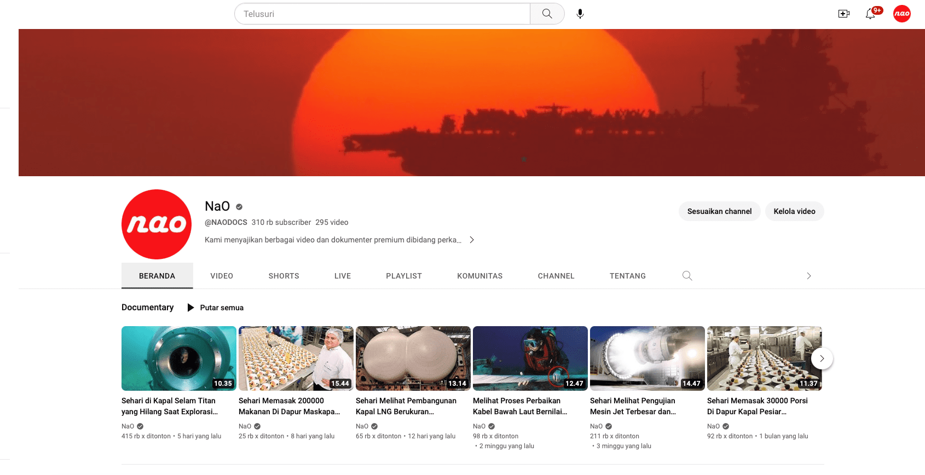This screenshot has height=475, width=925.
Task: Open the SHORTS tab
Action: 284,276
